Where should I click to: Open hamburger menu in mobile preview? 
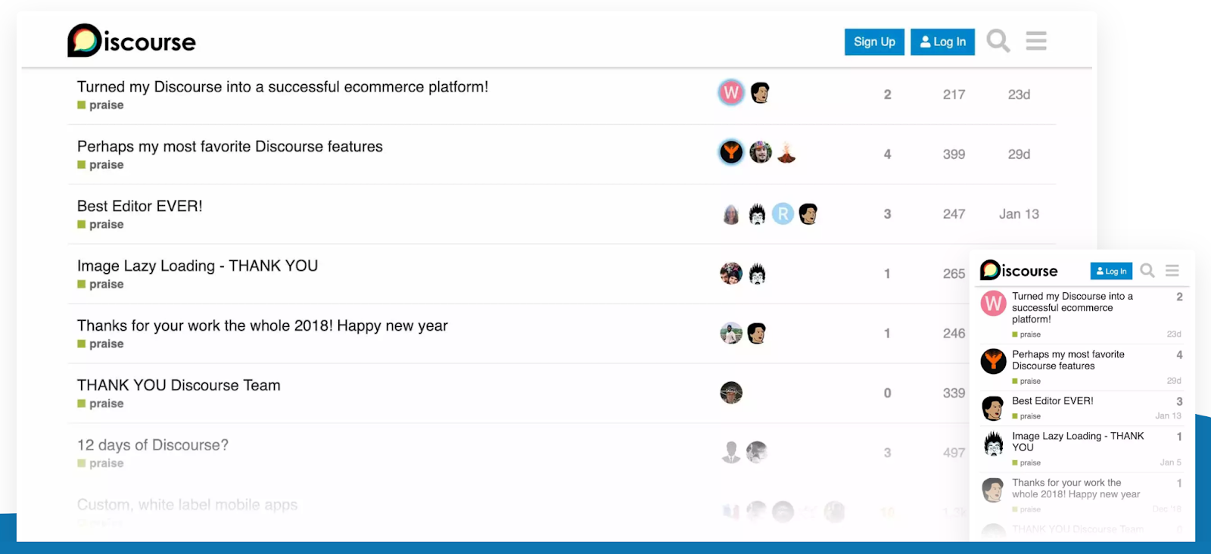[x=1172, y=270]
